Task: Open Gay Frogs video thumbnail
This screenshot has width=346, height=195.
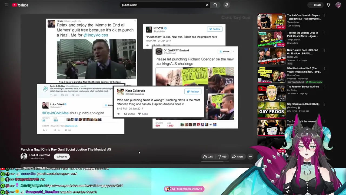Action: click(x=271, y=110)
